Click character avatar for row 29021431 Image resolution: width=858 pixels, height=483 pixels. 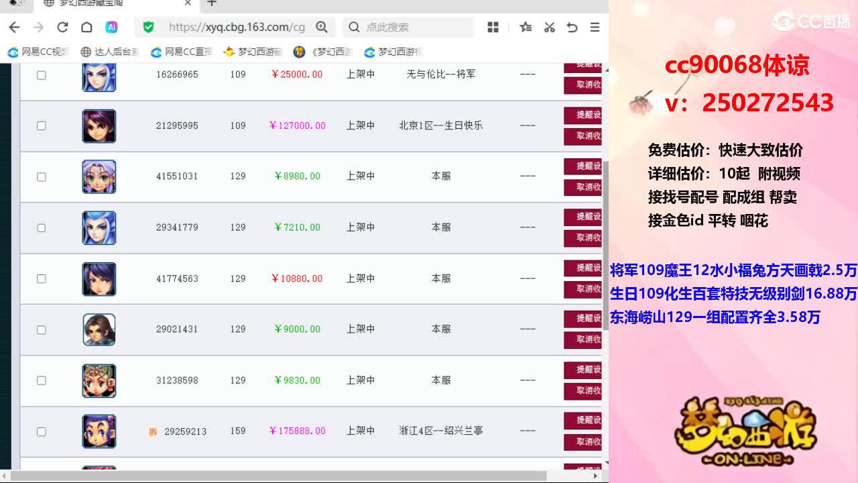click(99, 330)
